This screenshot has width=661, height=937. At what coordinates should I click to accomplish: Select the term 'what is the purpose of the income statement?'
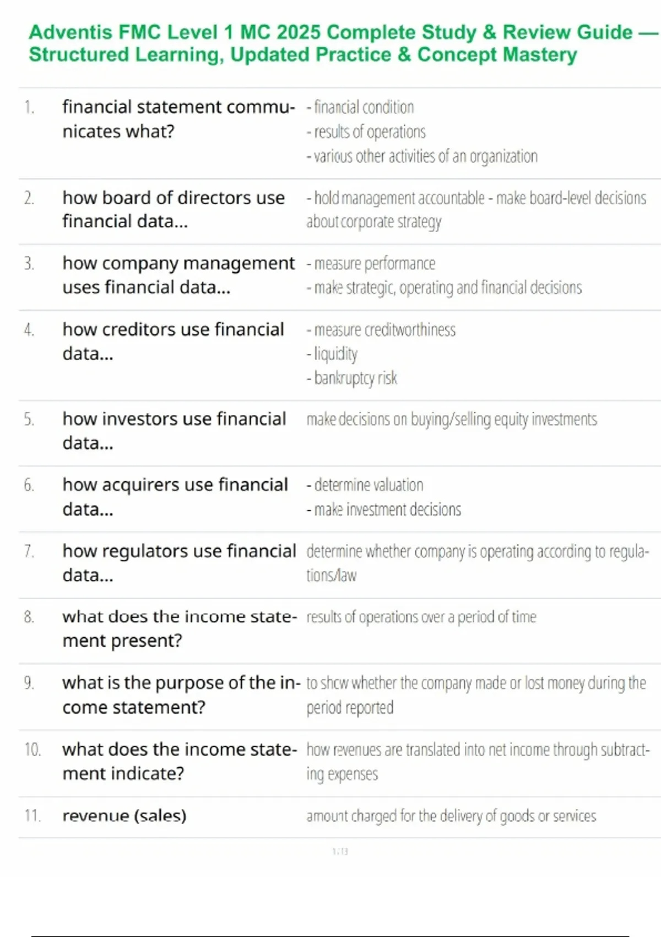coord(181,694)
